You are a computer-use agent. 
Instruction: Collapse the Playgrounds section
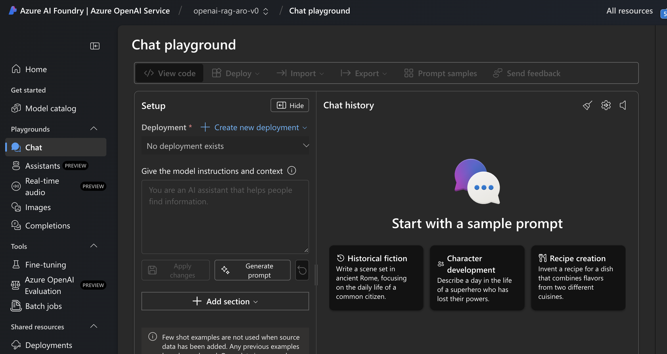click(94, 129)
